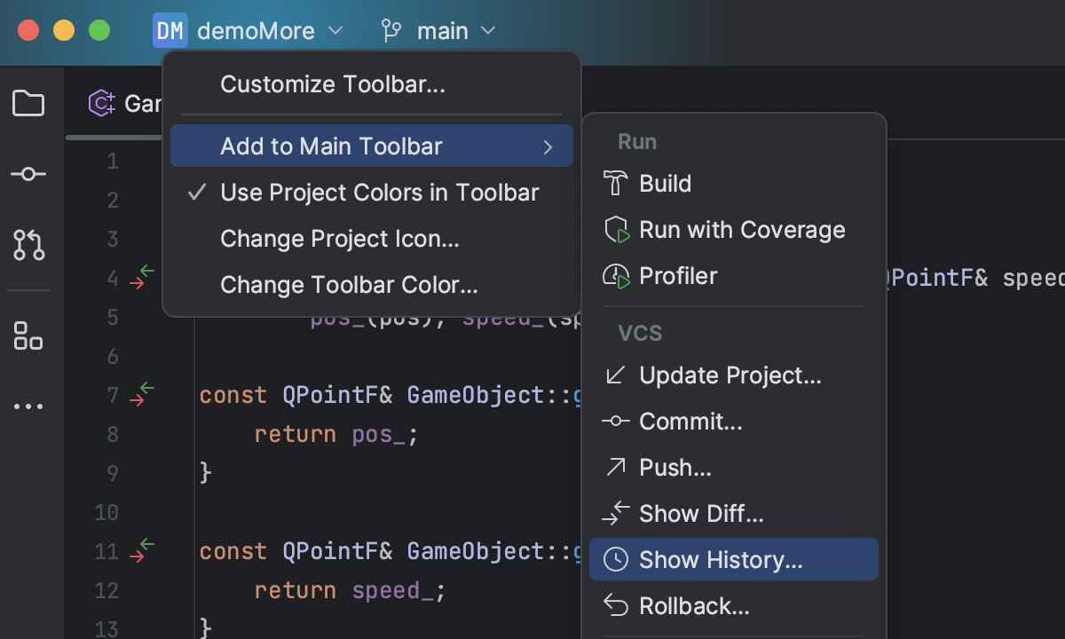Choose Change Project Icon...
The image size is (1065, 639).
pos(339,239)
